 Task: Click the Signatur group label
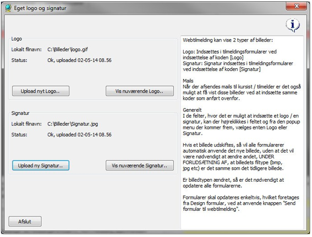(20, 113)
